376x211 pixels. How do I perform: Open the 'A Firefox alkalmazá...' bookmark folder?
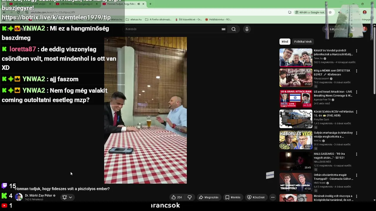tap(158, 19)
